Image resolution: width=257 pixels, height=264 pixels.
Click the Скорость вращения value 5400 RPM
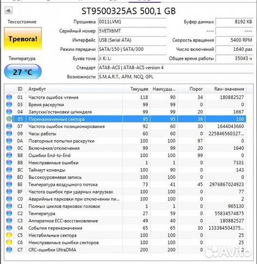pos(235,40)
